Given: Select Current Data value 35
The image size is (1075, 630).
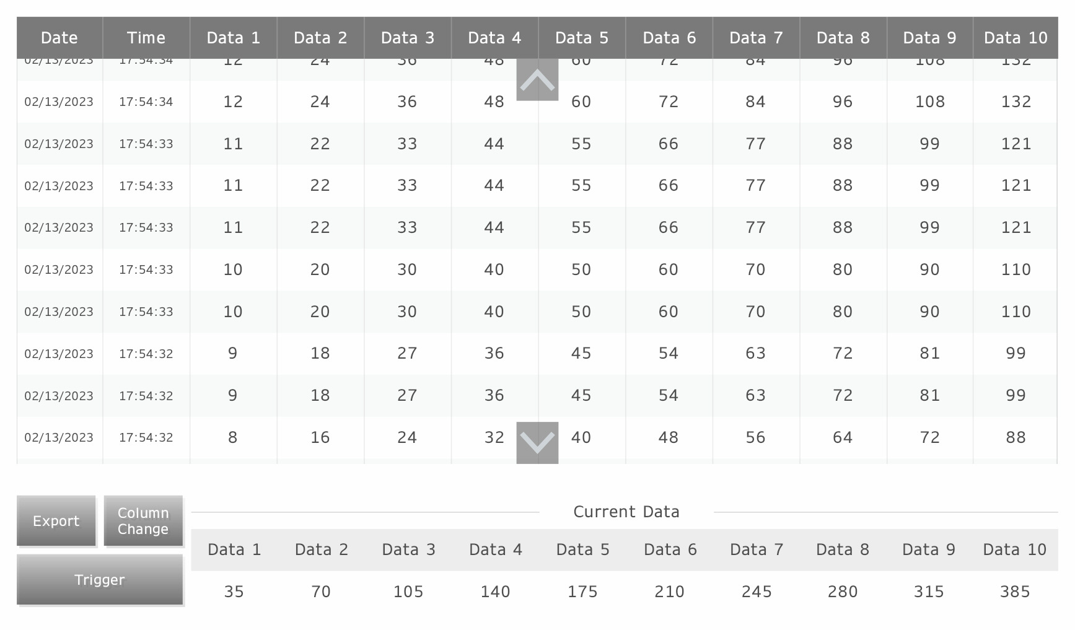Looking at the screenshot, I should pyautogui.click(x=234, y=592).
